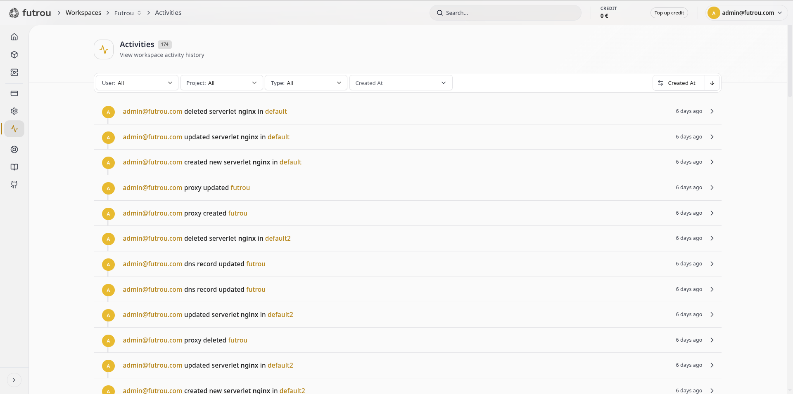The image size is (793, 394).
Task: Click the Activities breadcrumb
Action: [168, 13]
